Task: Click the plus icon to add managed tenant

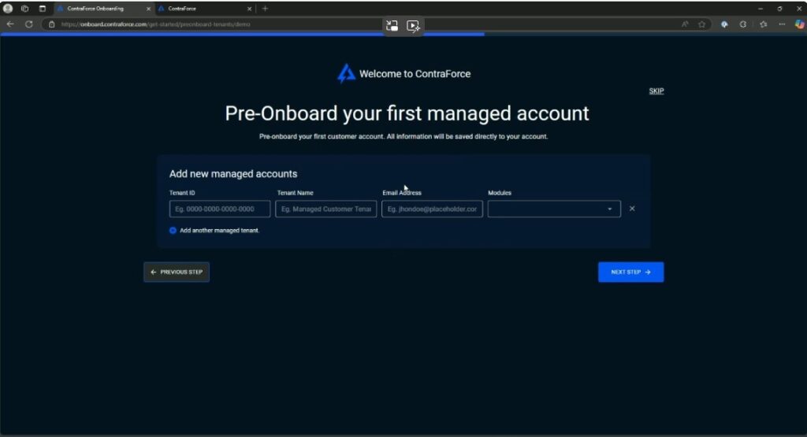Action: 173,231
